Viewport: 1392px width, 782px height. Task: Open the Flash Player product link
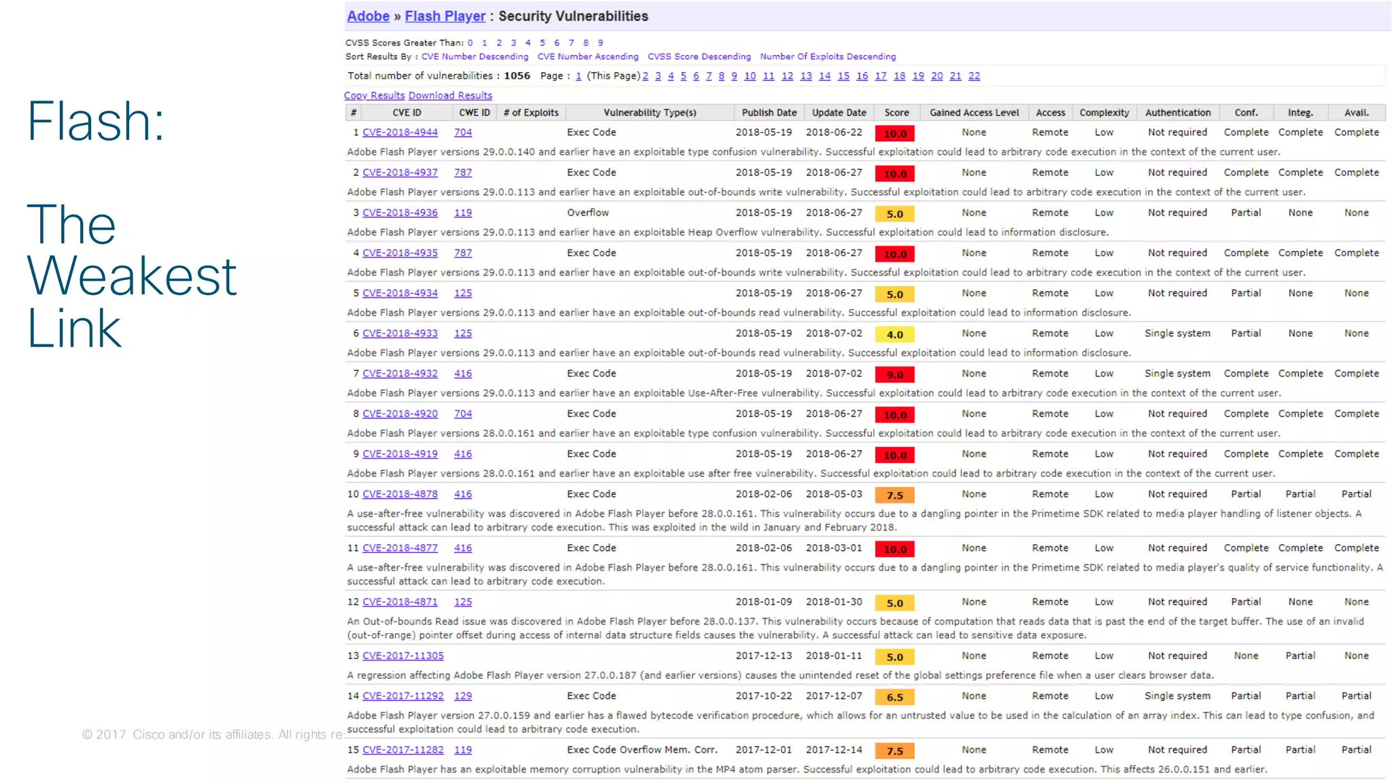click(445, 16)
